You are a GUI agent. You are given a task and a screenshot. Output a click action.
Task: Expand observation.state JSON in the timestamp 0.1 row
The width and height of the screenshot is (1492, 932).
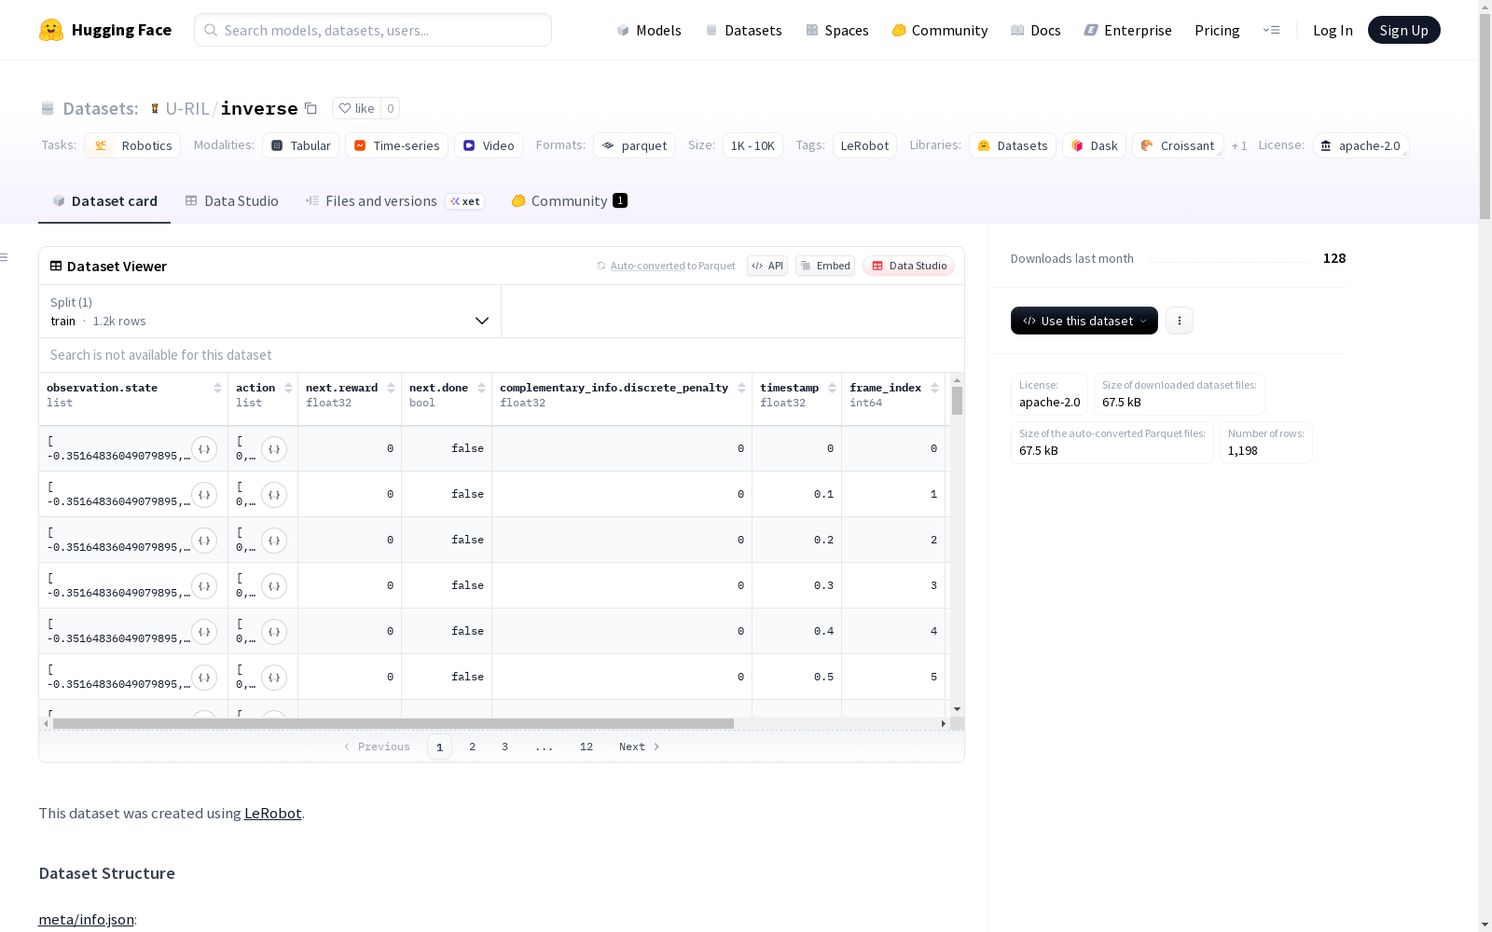(x=204, y=495)
